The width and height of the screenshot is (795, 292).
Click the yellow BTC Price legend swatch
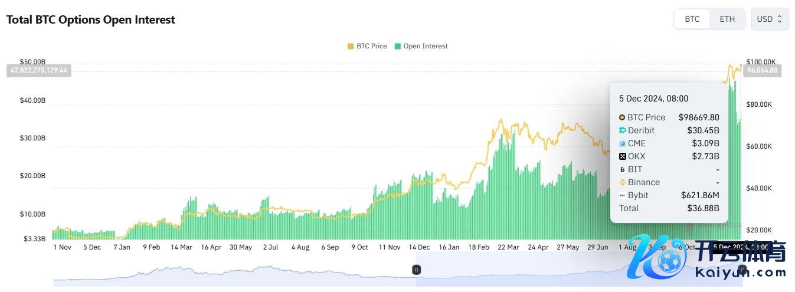pos(351,46)
